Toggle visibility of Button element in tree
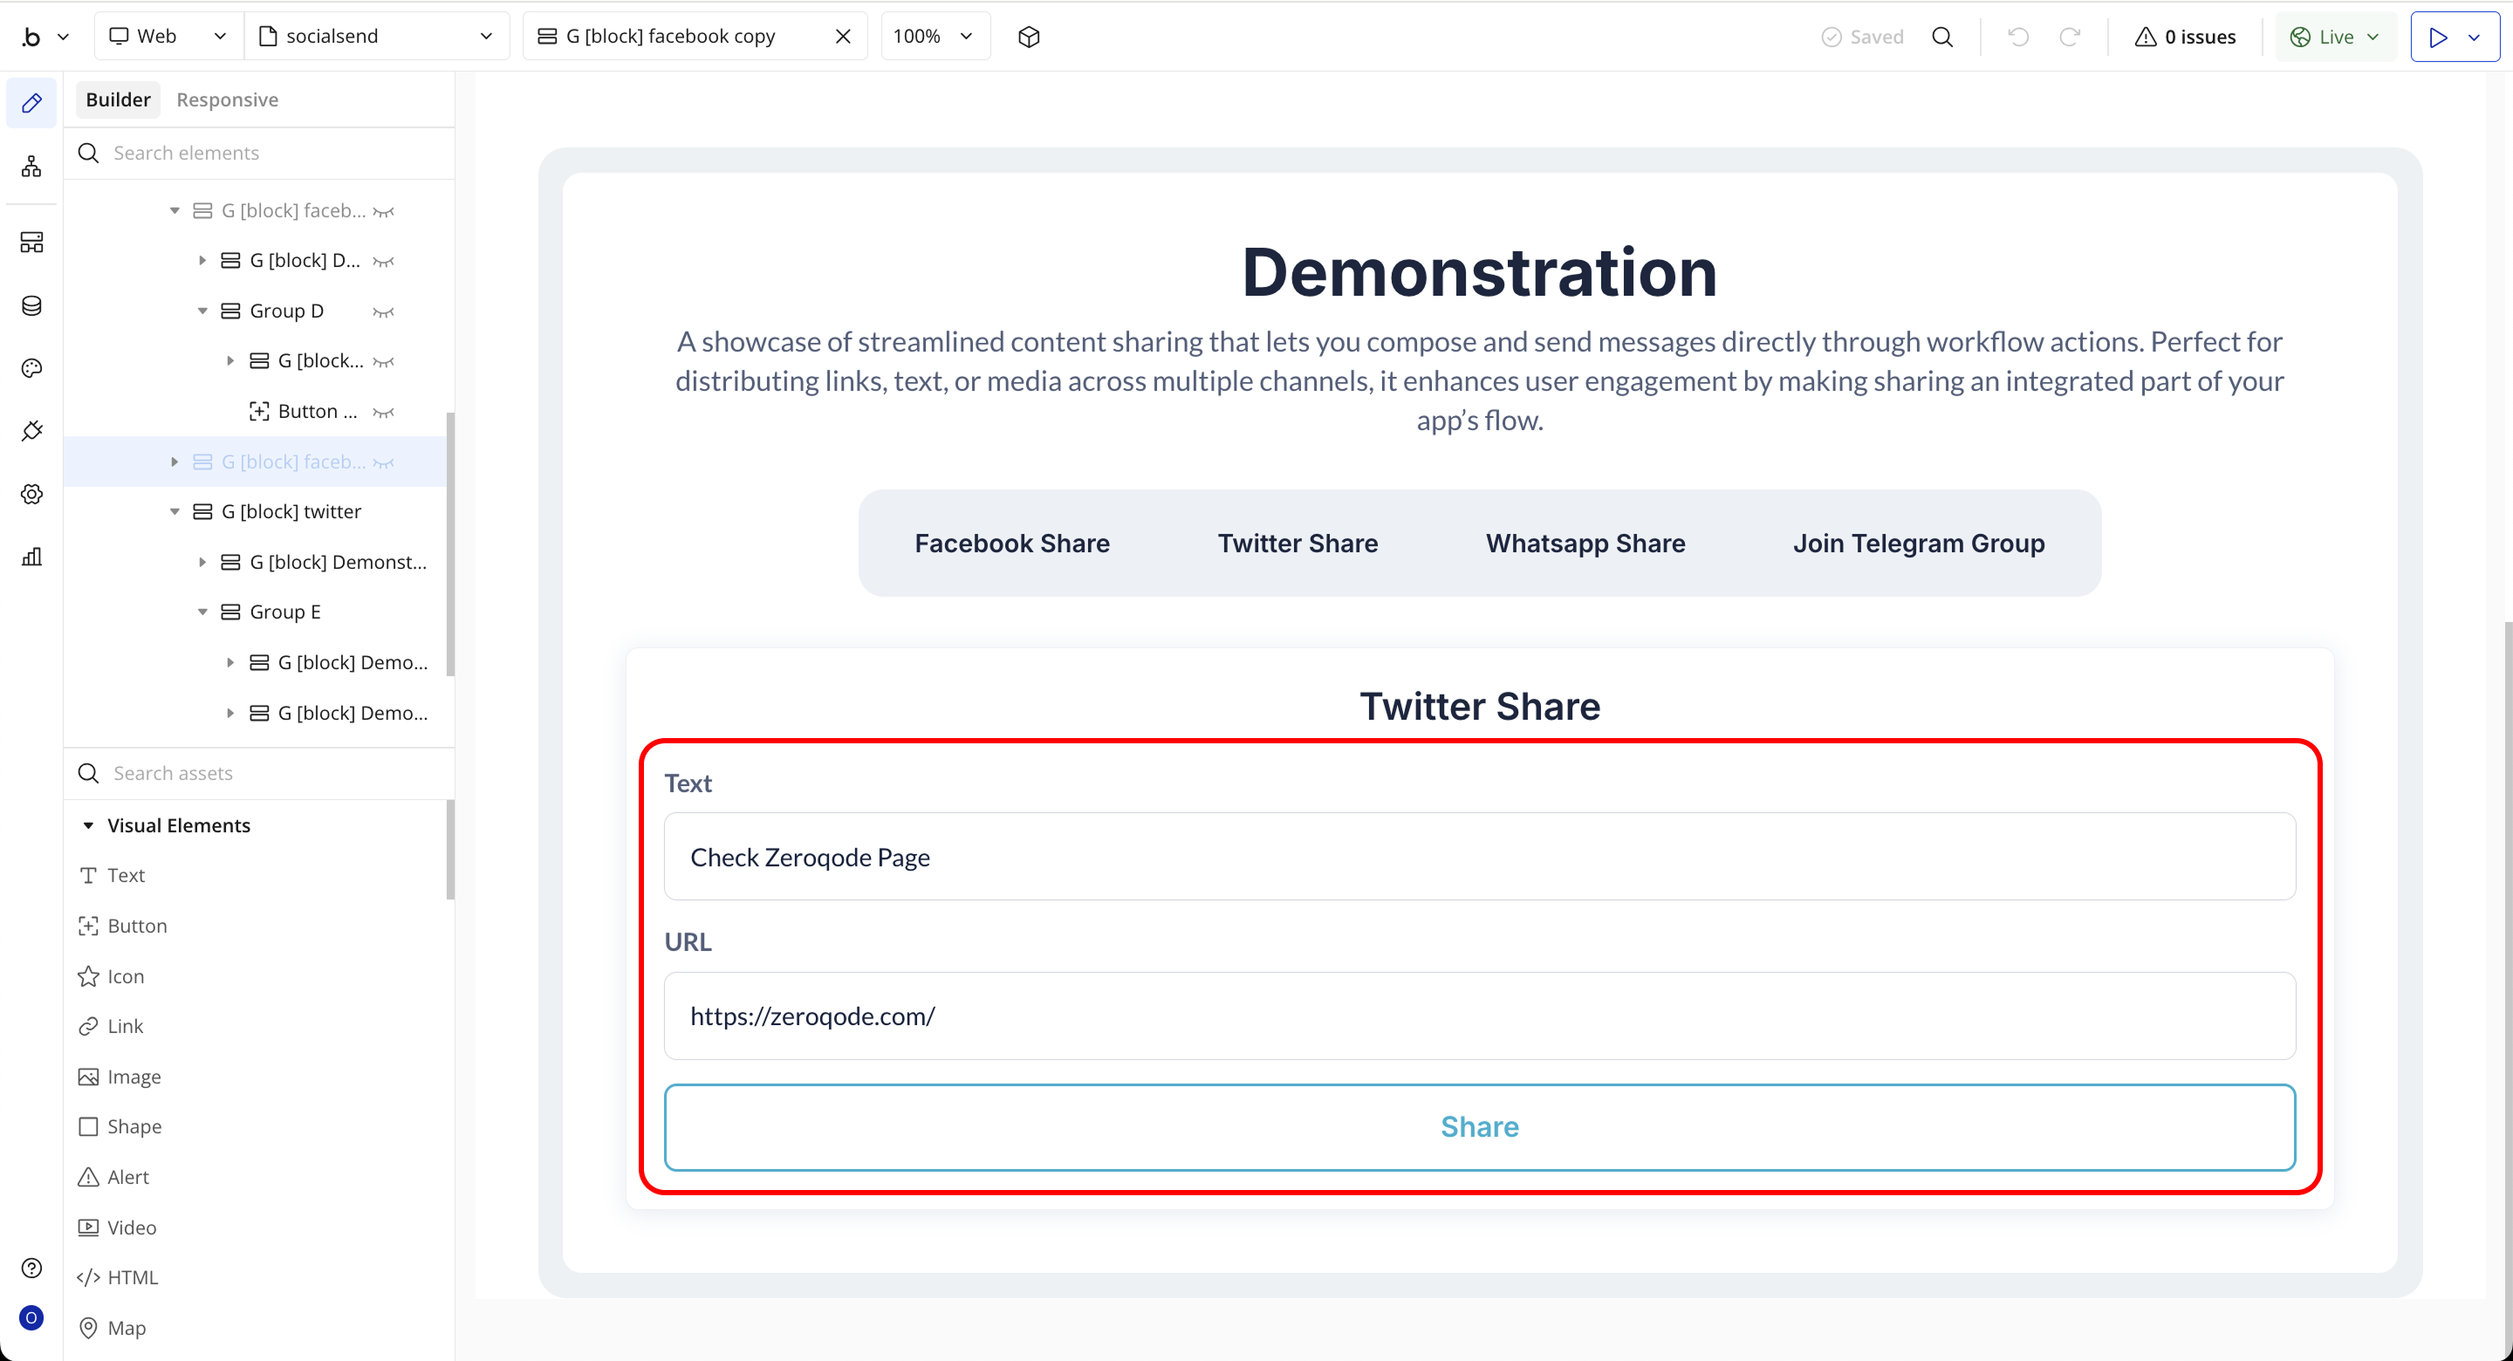This screenshot has width=2513, height=1361. (x=383, y=412)
